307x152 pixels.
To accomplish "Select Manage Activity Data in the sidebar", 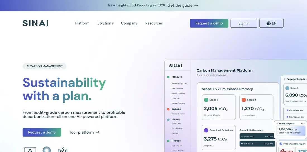I will 179,84.
